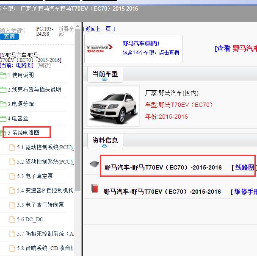Open folder icon for 1.使用说明
Image resolution: width=257 pixels, height=256 pixels.
point(3,75)
